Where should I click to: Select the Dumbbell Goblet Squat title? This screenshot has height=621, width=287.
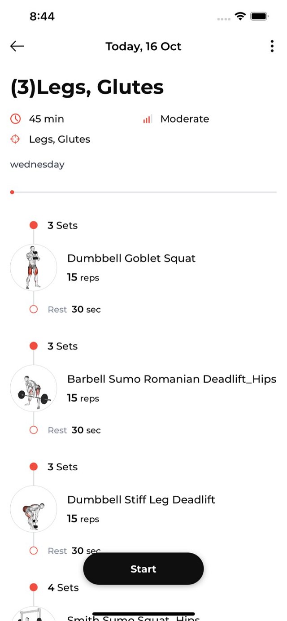131,258
